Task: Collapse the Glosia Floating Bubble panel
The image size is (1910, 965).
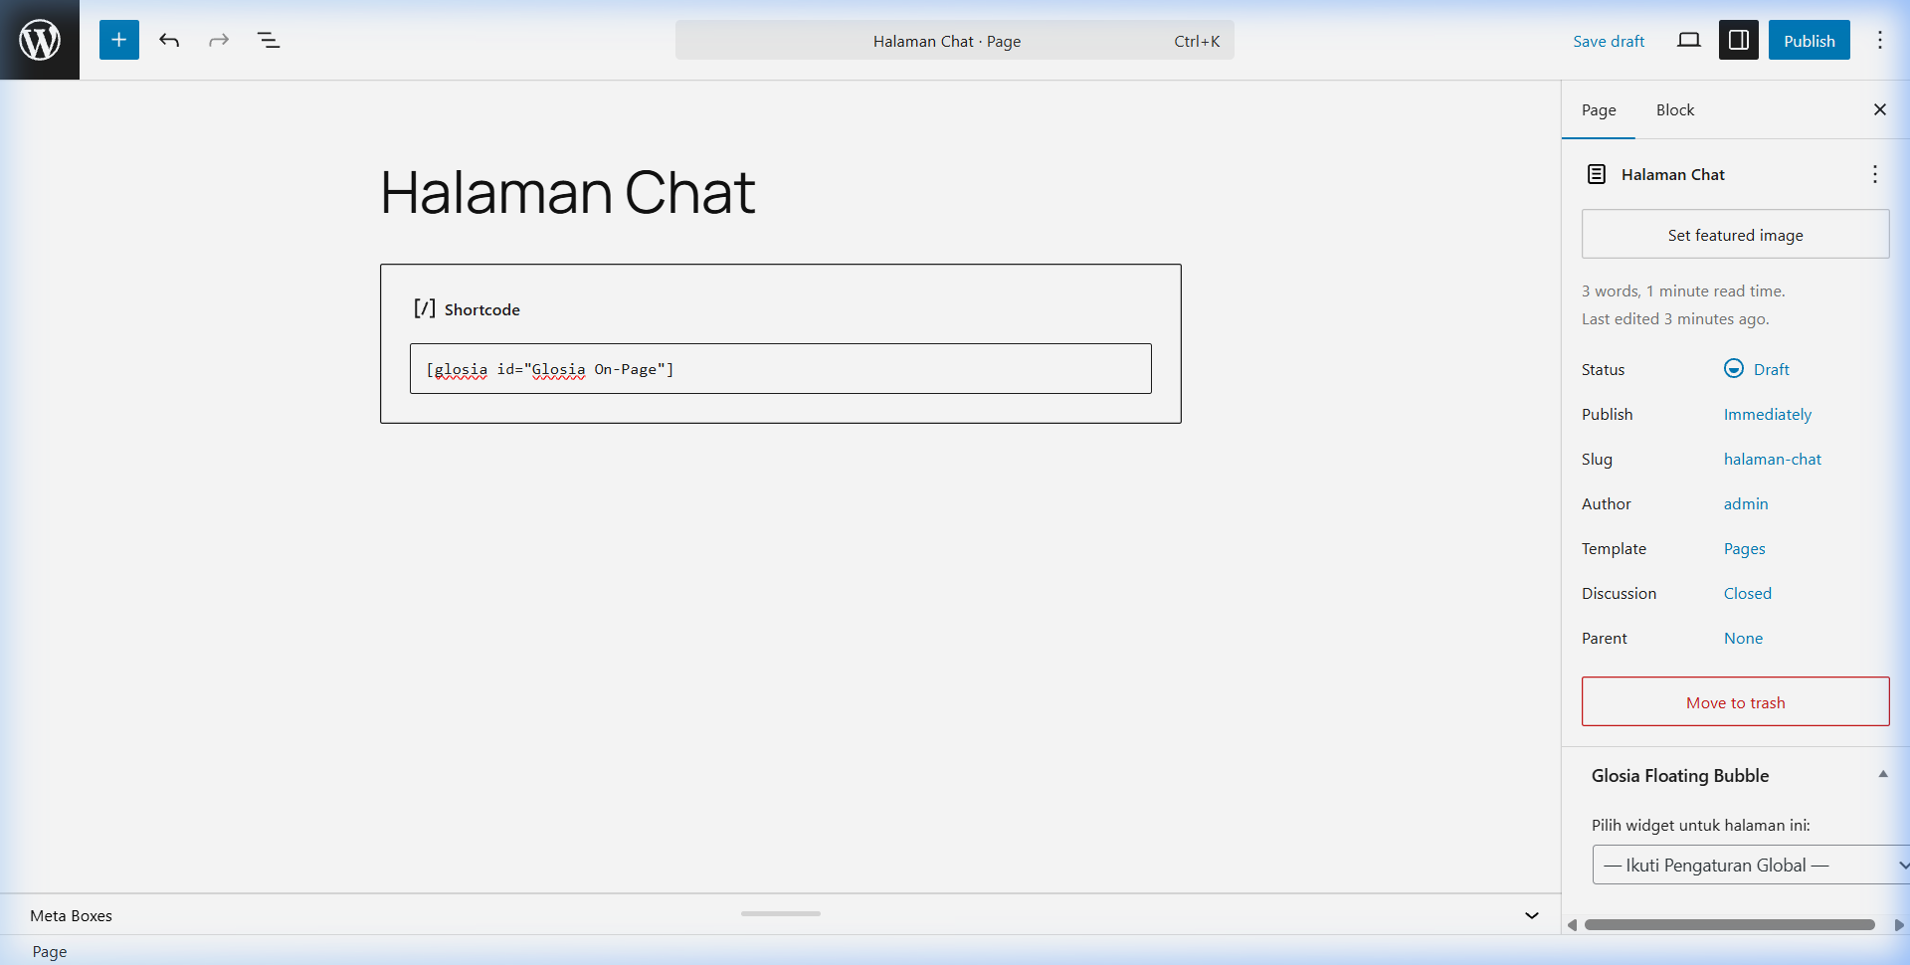Action: tap(1883, 774)
